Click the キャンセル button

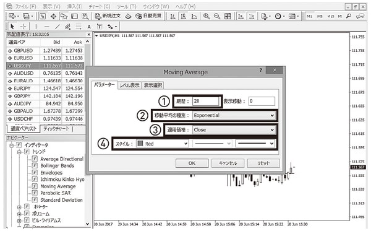pos(228,163)
